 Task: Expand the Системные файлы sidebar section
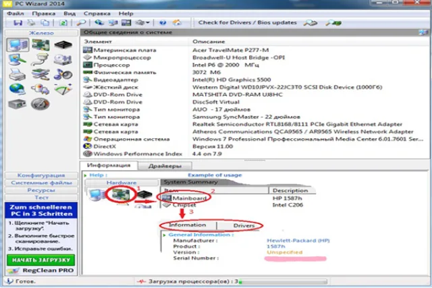click(x=41, y=183)
